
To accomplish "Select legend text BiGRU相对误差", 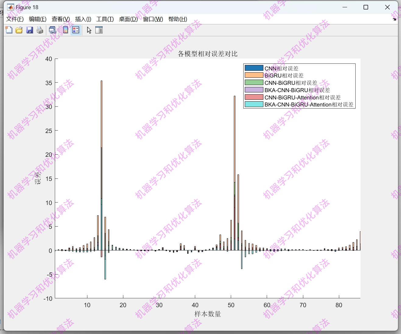I will [x=284, y=75].
